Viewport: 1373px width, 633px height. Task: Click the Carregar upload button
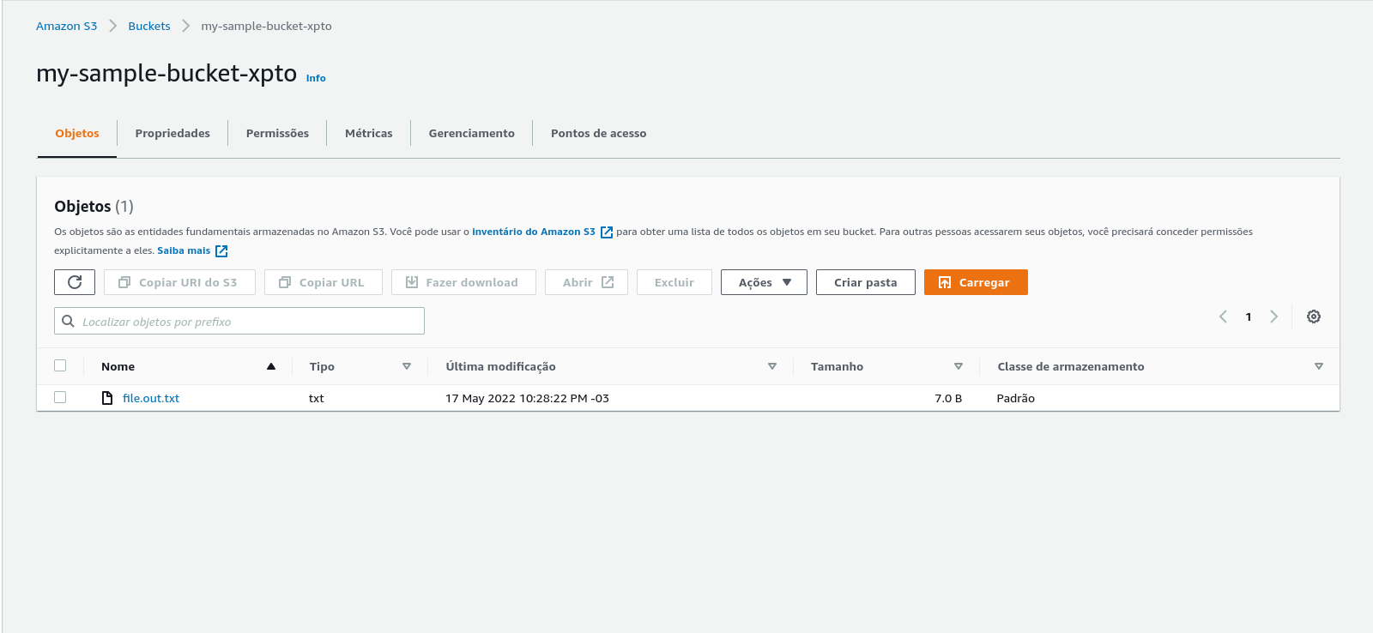[x=976, y=282]
